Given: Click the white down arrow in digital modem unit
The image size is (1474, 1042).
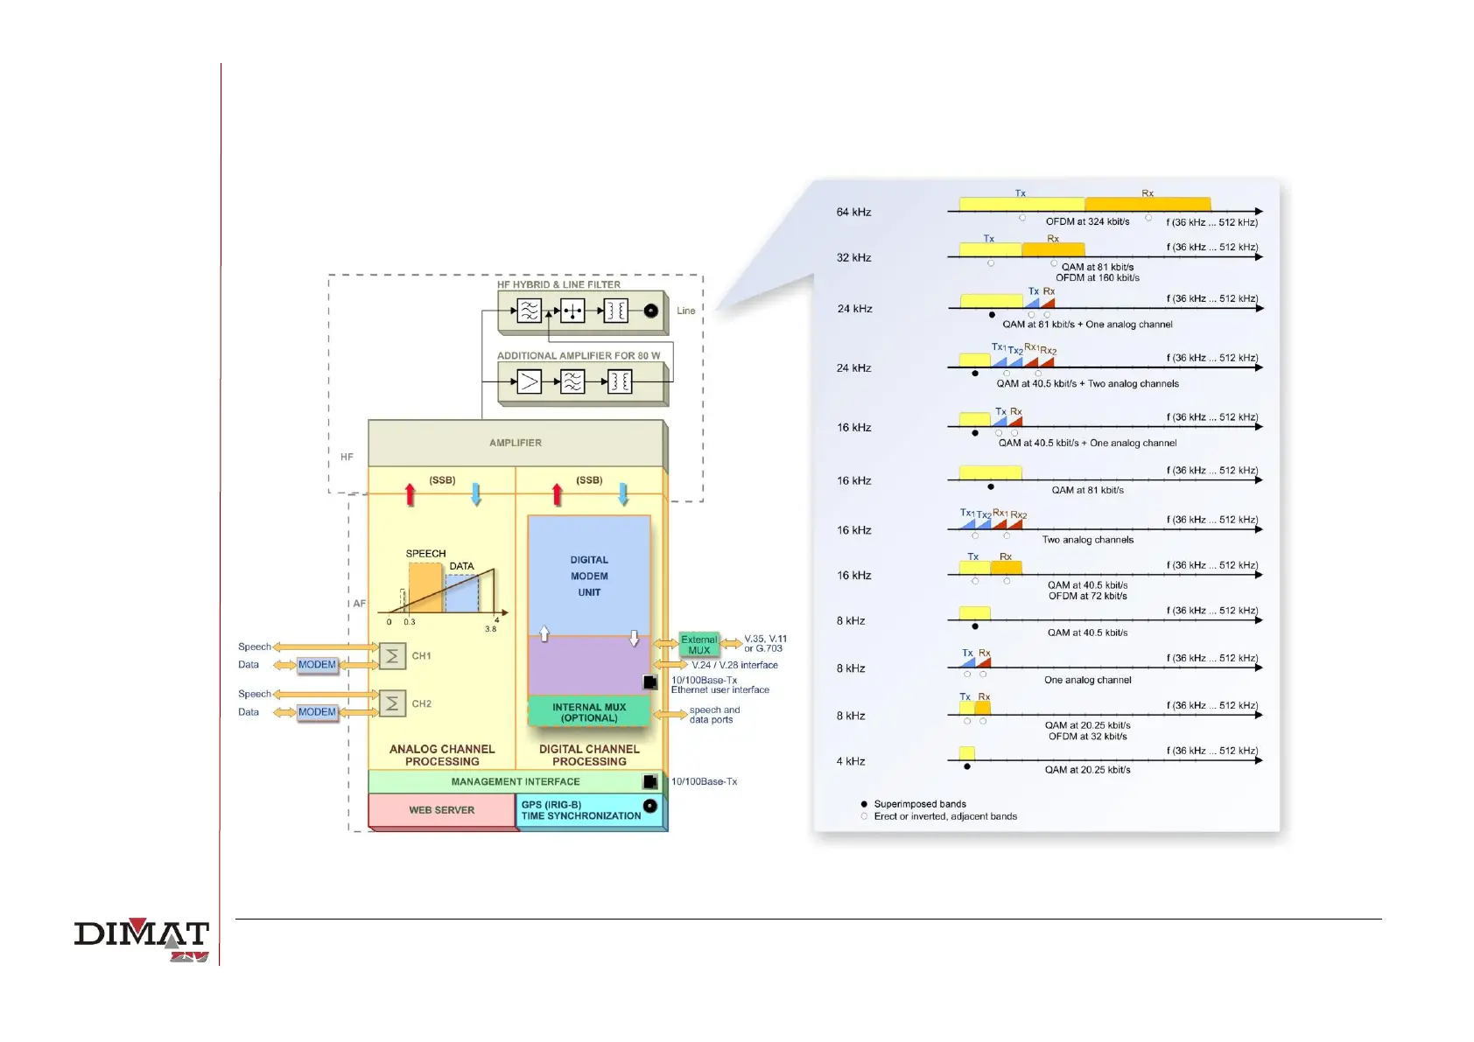Looking at the screenshot, I should coord(635,638).
